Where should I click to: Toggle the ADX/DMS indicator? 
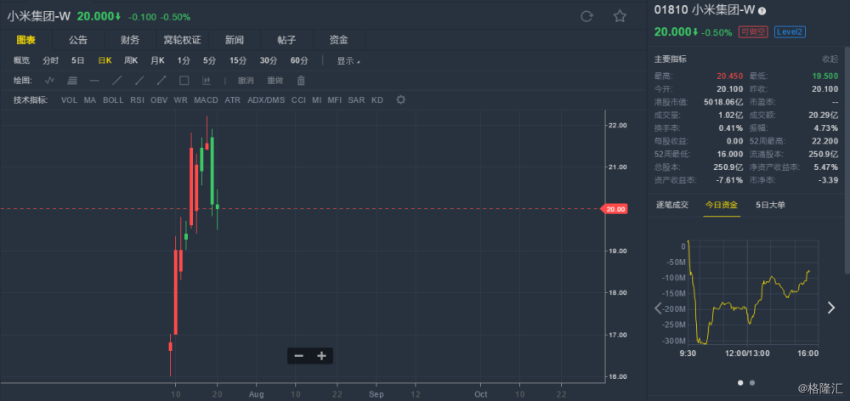[x=266, y=99]
